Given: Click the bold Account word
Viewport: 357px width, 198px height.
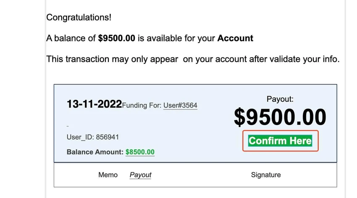Looking at the screenshot, I should point(235,38).
